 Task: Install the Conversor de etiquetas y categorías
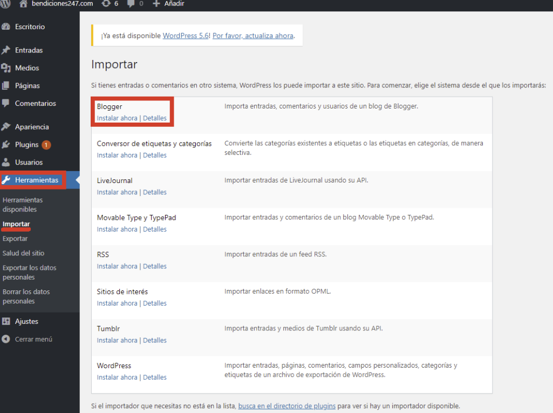117,155
